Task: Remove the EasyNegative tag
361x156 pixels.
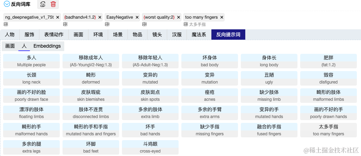Action: click(137, 17)
